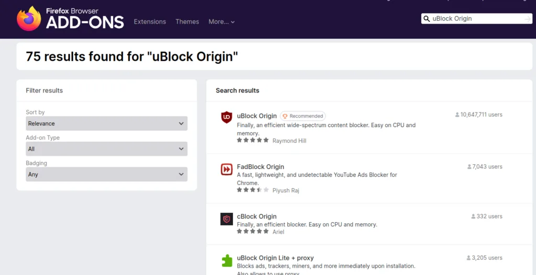This screenshot has height=275, width=536.
Task: Click the author name Raymond Hill
Action: click(289, 141)
